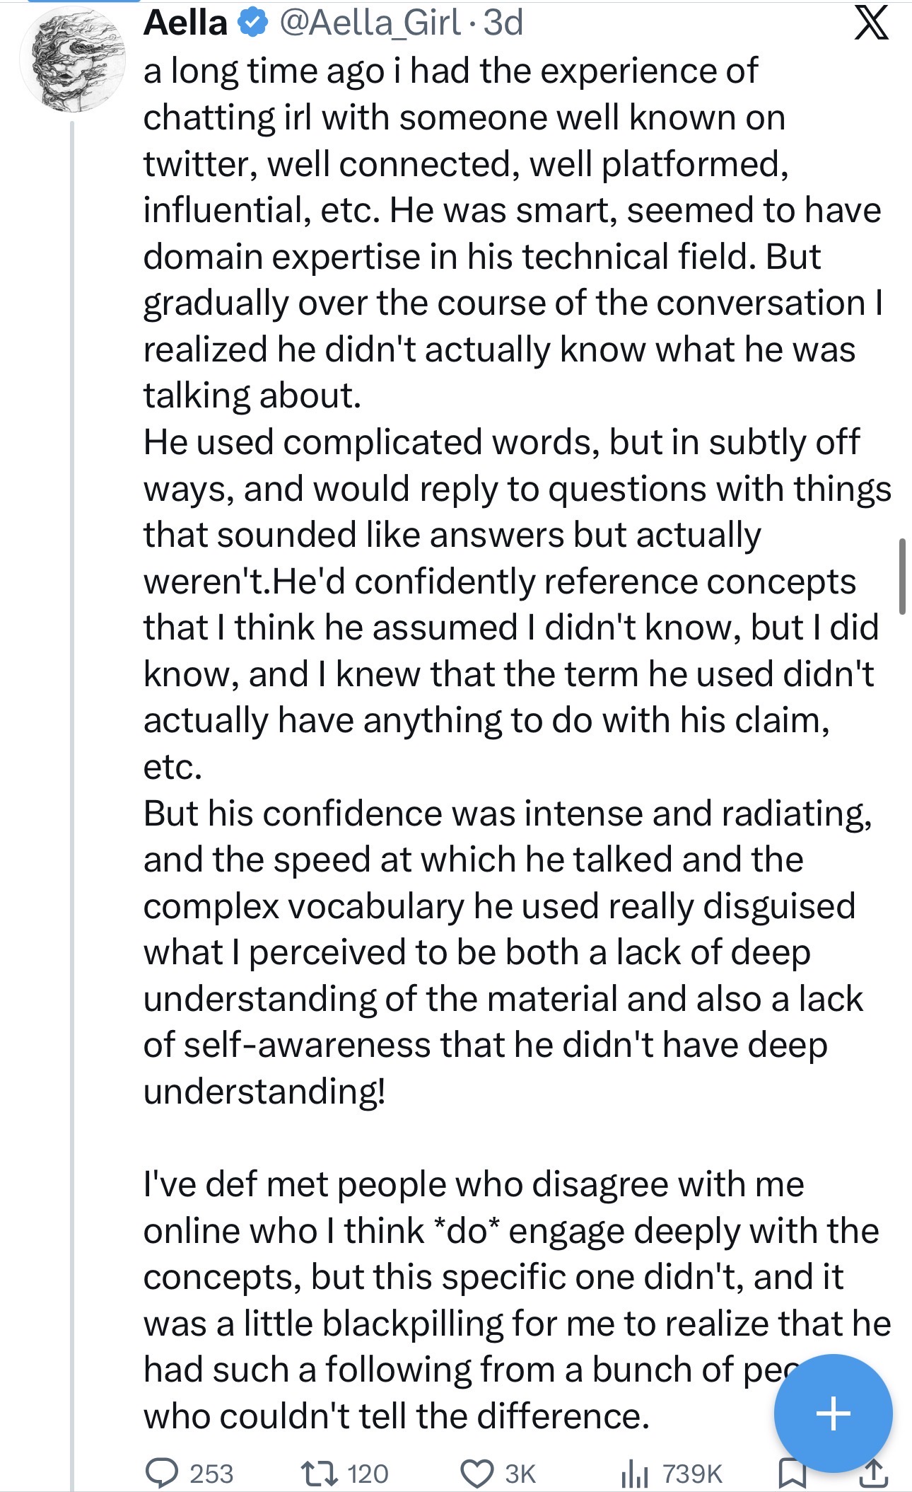
Task: Click the vertical thread line below avatar
Action: tap(72, 778)
